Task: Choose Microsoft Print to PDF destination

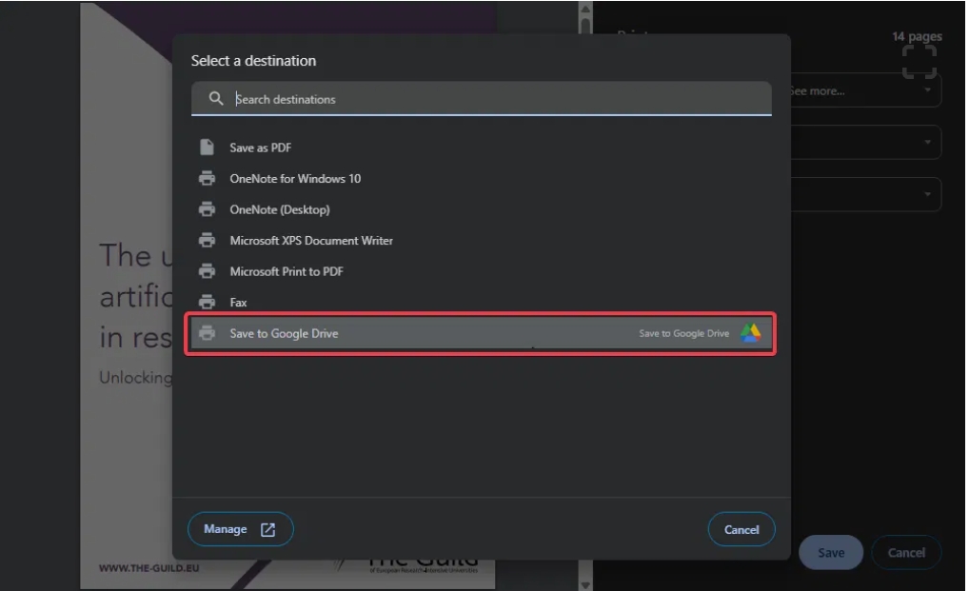Action: click(287, 271)
